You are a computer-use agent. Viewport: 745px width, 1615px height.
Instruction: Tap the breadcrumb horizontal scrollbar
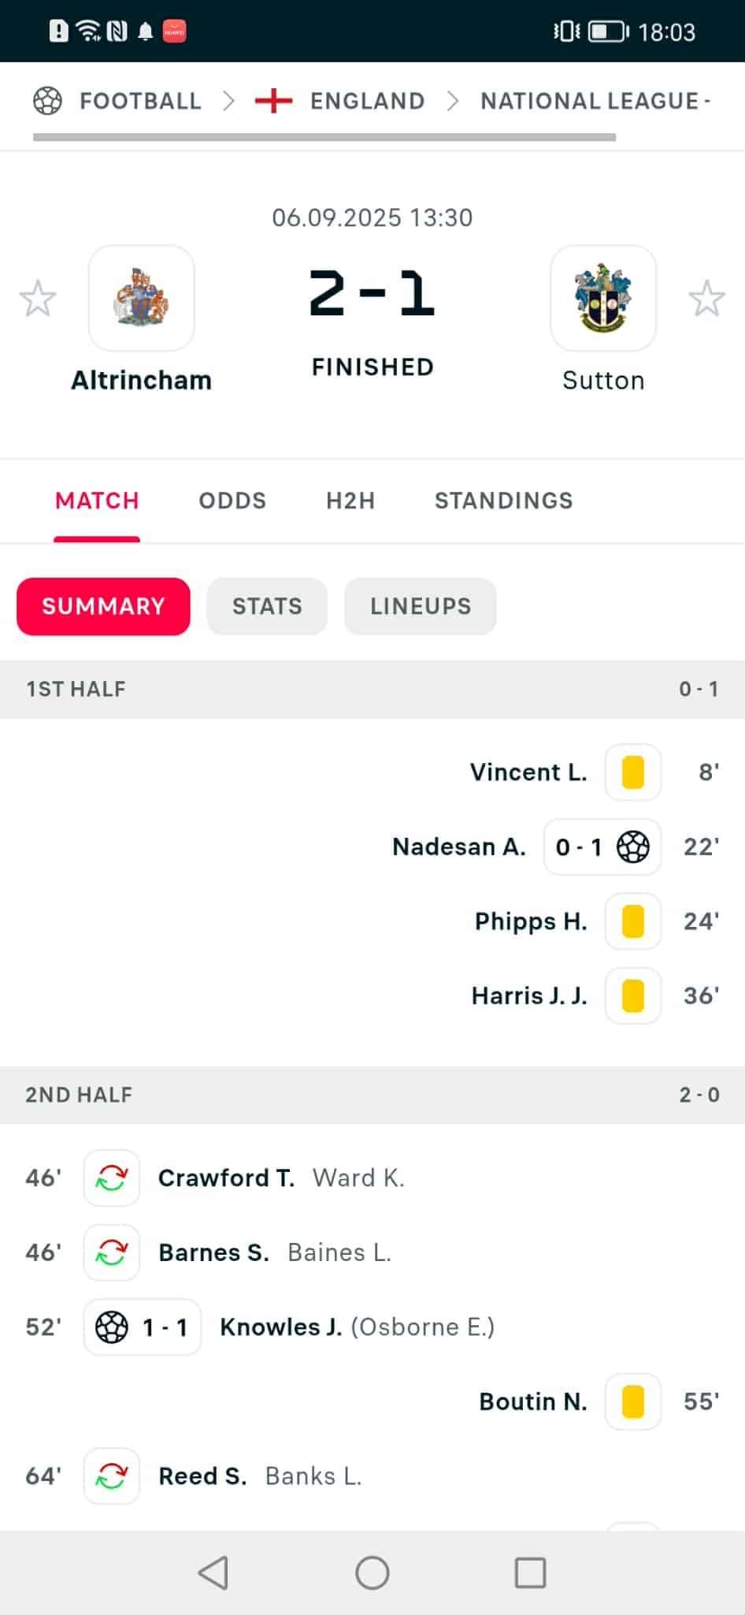pos(324,138)
